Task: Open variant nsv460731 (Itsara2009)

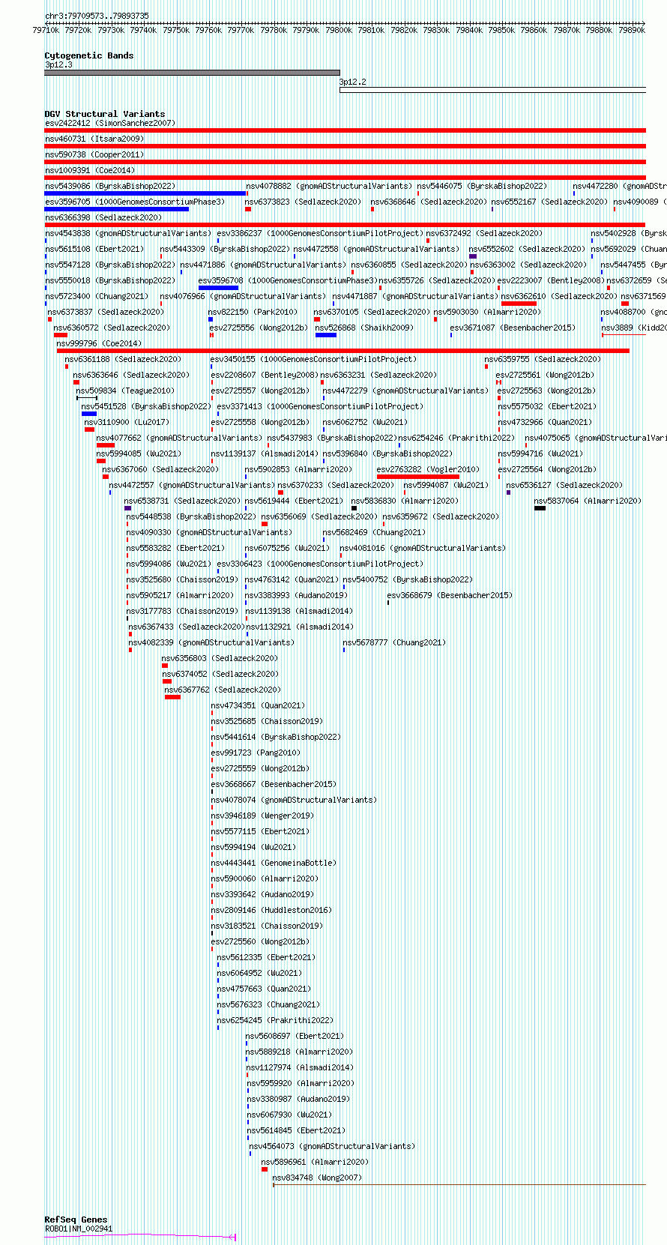Action: 94,139
